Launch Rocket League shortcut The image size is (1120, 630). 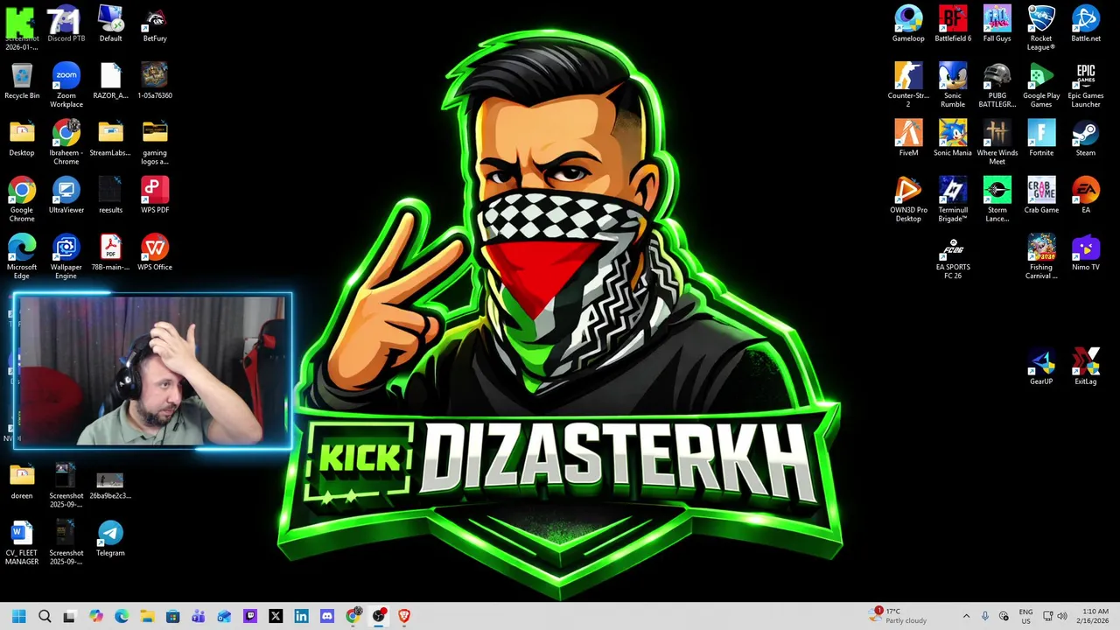tap(1041, 28)
